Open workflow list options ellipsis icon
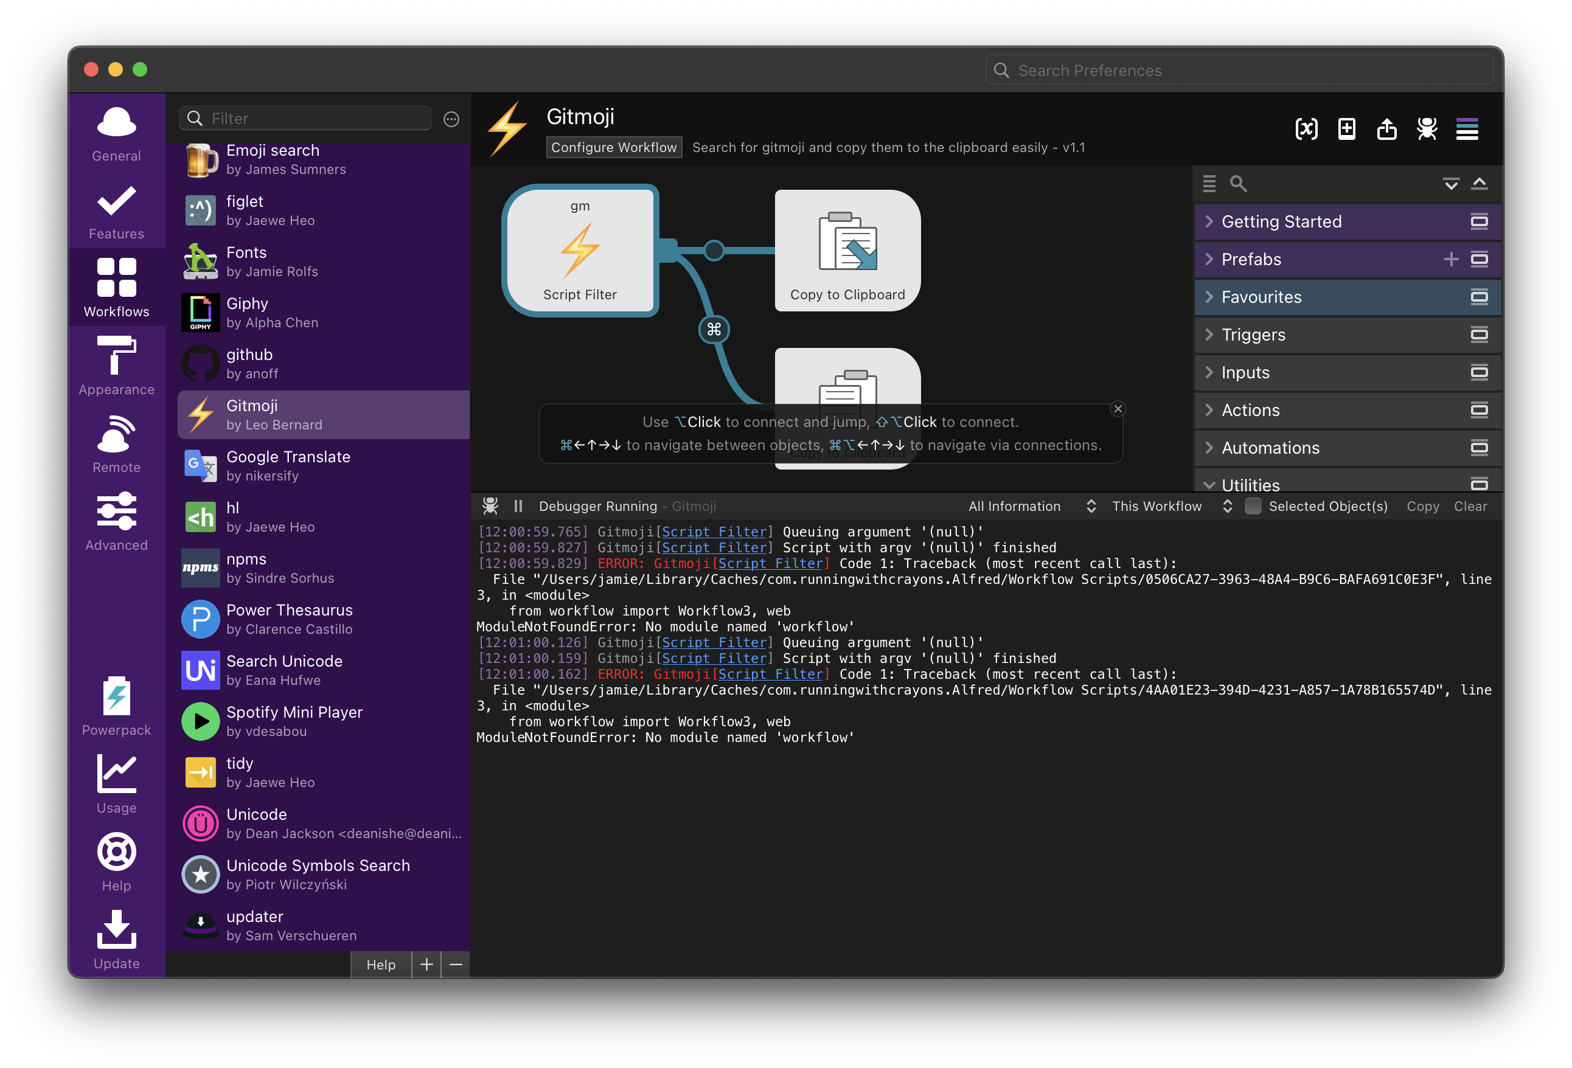Viewport: 1572px width, 1068px height. tap(451, 119)
